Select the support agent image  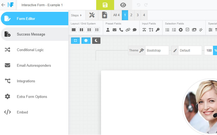(200, 107)
